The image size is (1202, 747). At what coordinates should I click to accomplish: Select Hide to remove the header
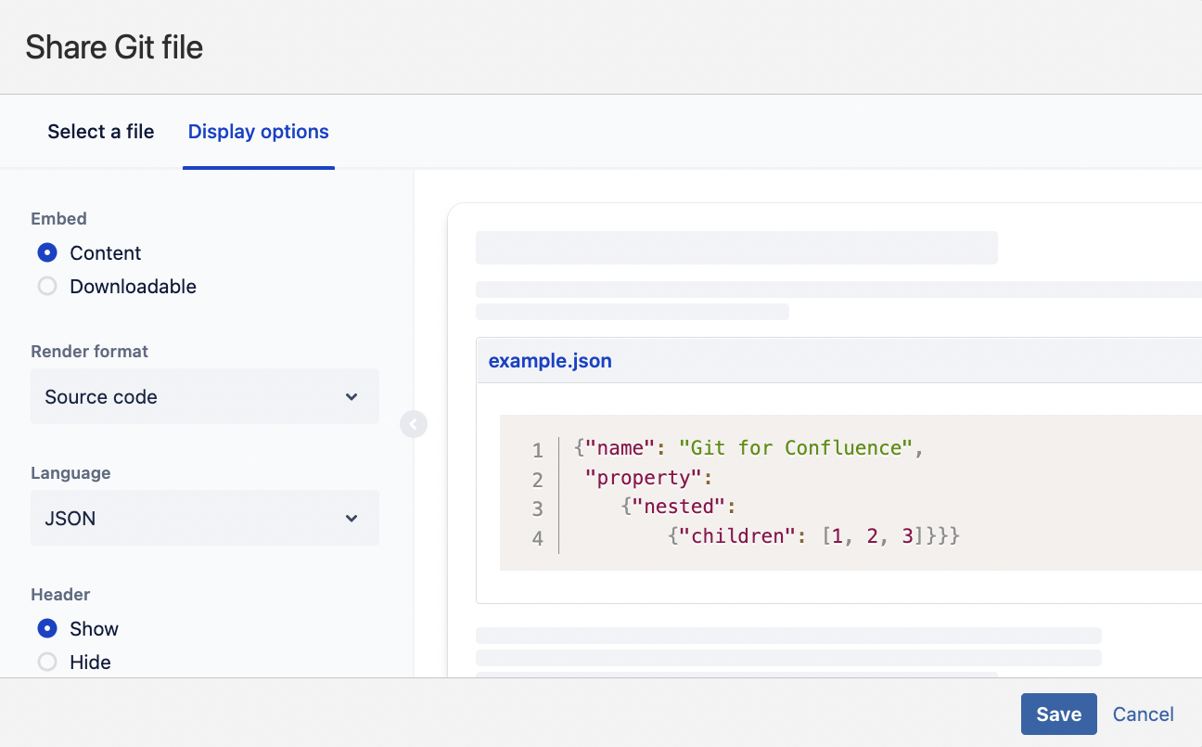[x=47, y=663]
